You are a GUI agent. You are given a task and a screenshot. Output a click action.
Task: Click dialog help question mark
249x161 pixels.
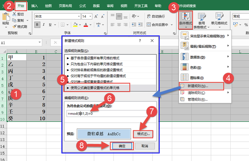140,41
